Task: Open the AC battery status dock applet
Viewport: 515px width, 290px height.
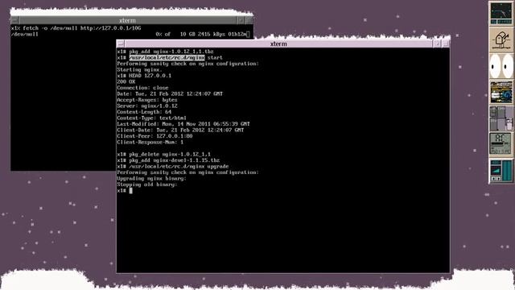Action: (x=501, y=144)
